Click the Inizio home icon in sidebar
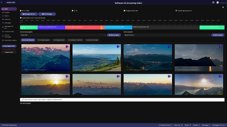The image size is (227, 127). pos(3,9)
